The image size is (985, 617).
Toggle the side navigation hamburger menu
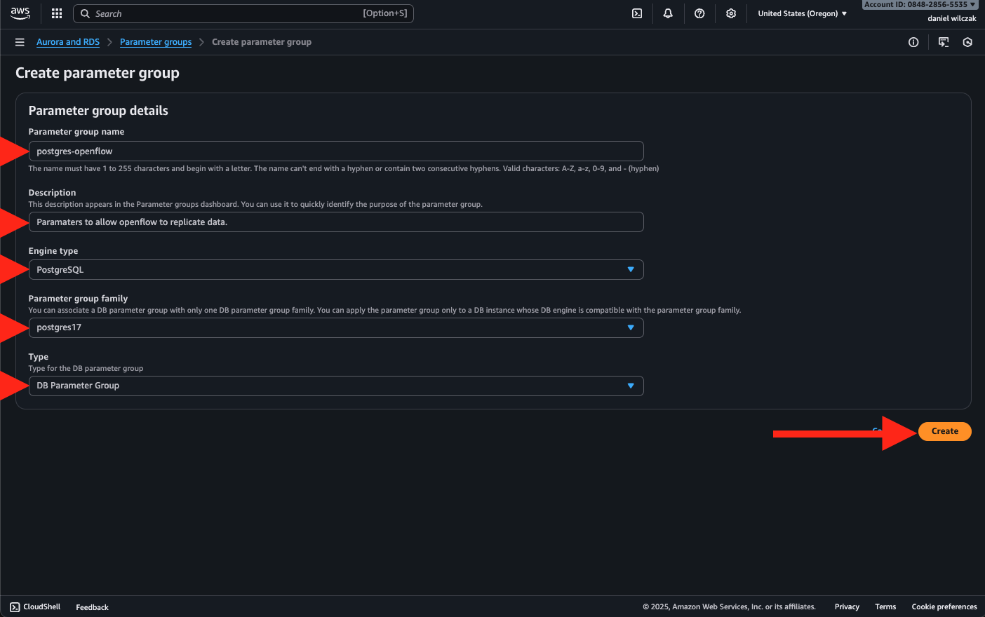(20, 42)
